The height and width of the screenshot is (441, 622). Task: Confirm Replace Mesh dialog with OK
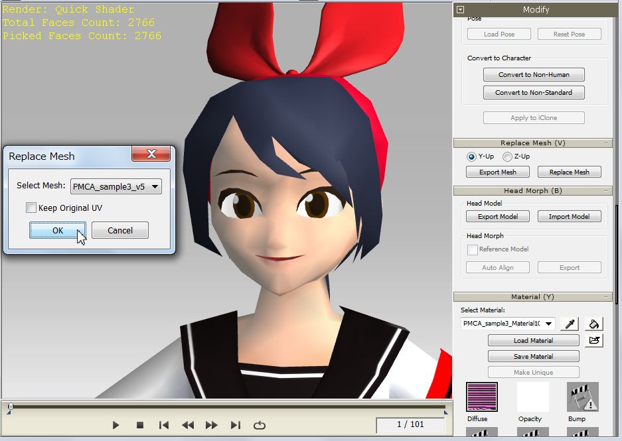pyautogui.click(x=58, y=230)
